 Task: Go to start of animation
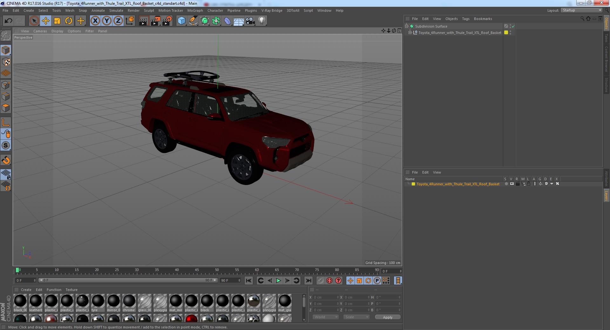[249, 280]
